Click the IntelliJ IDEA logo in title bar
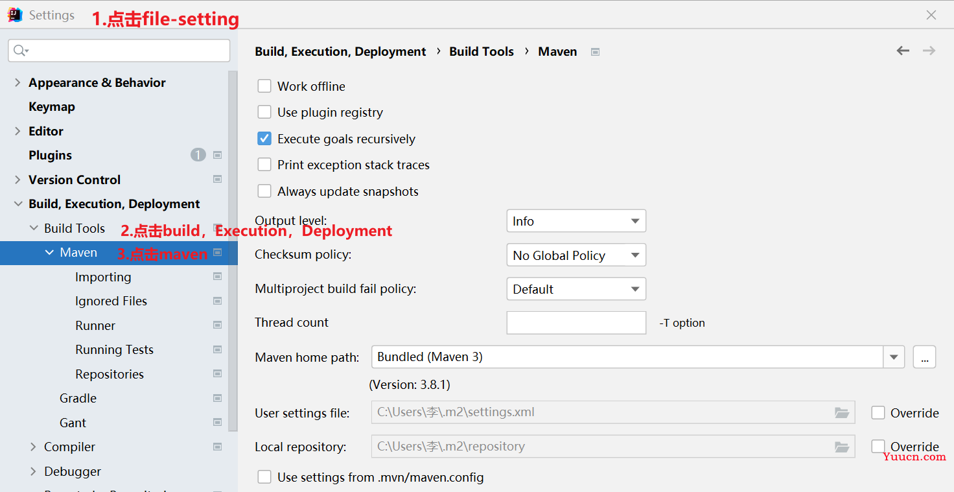Screen dimensions: 954x492 click(15, 15)
